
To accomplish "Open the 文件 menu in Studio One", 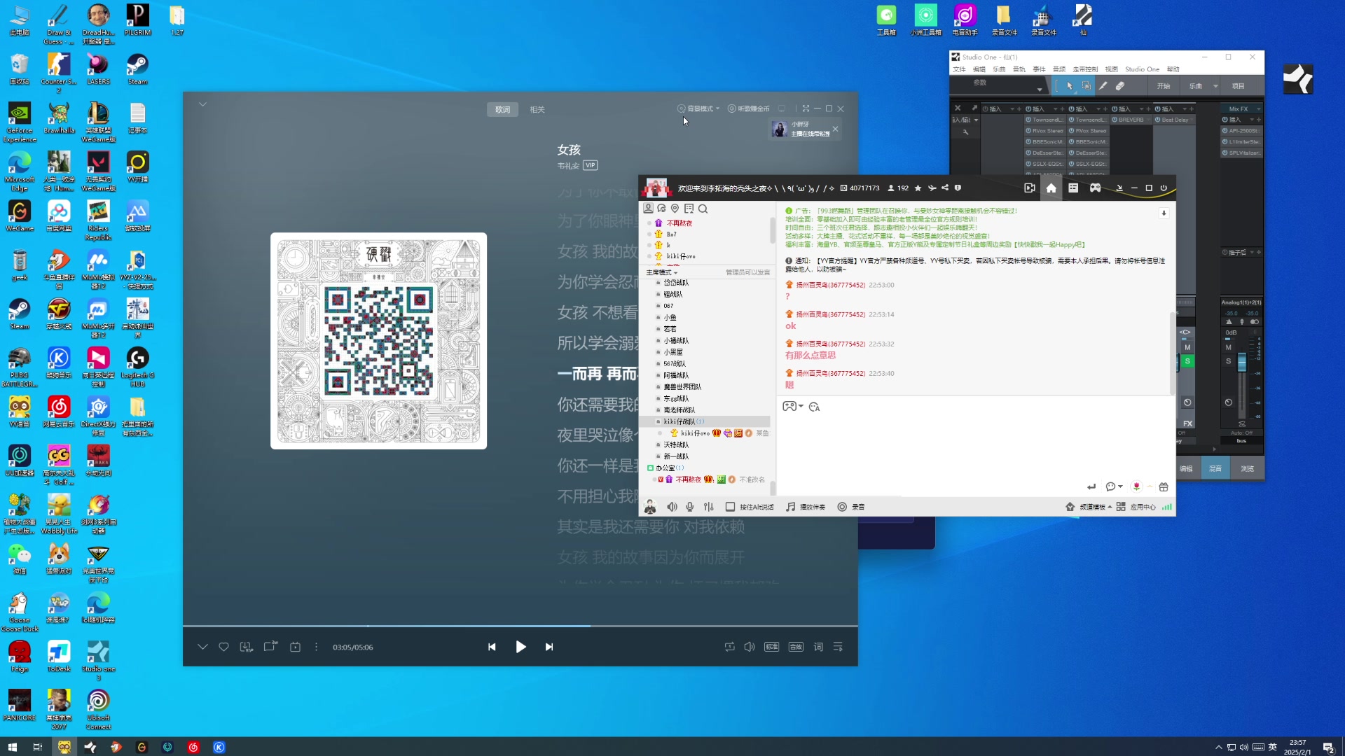I will click(x=959, y=69).
